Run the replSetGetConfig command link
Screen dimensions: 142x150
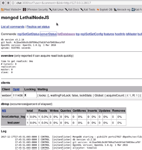[x=92, y=34]
